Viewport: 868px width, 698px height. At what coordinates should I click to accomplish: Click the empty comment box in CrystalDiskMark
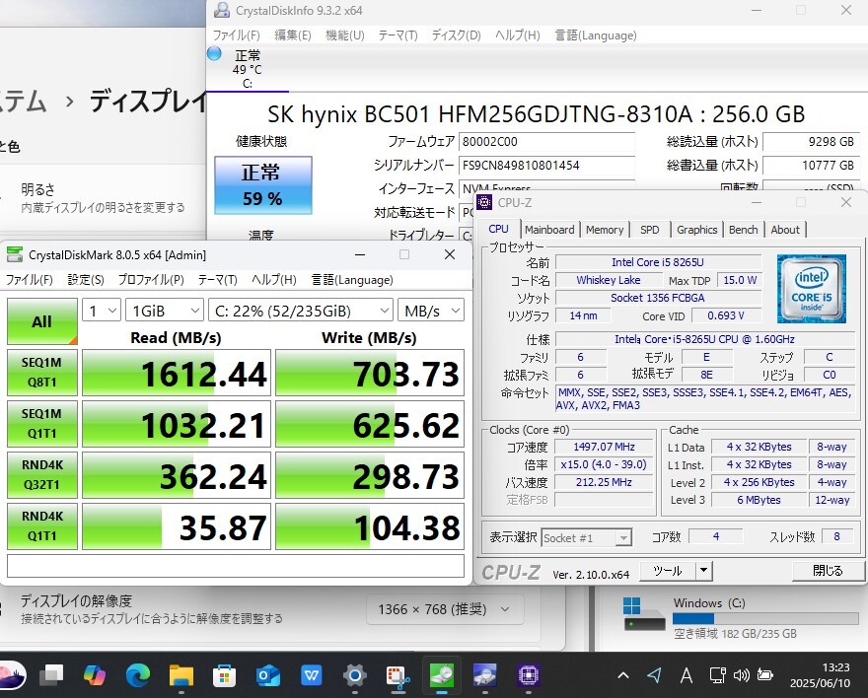click(x=236, y=566)
